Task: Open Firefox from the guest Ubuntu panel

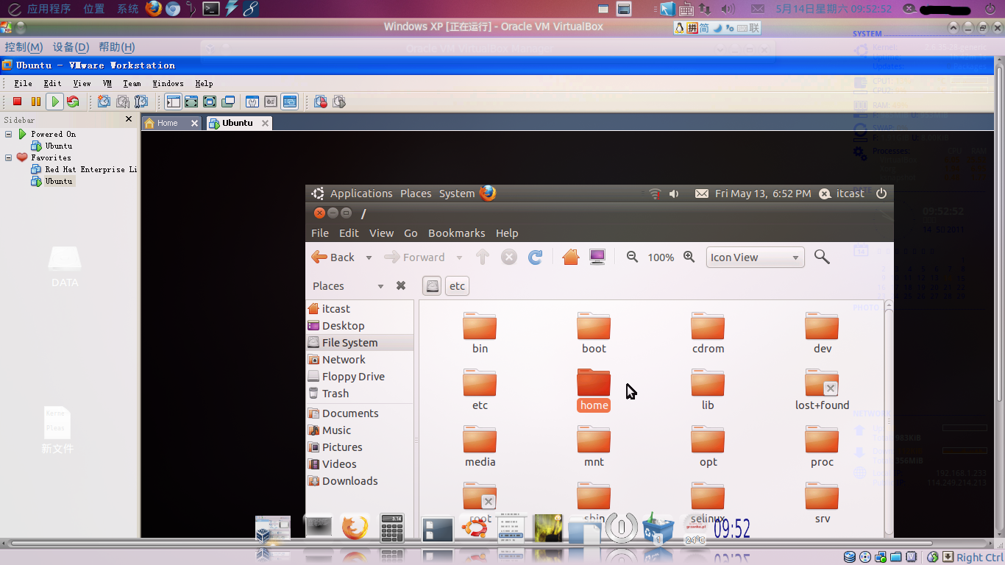Action: coord(488,193)
